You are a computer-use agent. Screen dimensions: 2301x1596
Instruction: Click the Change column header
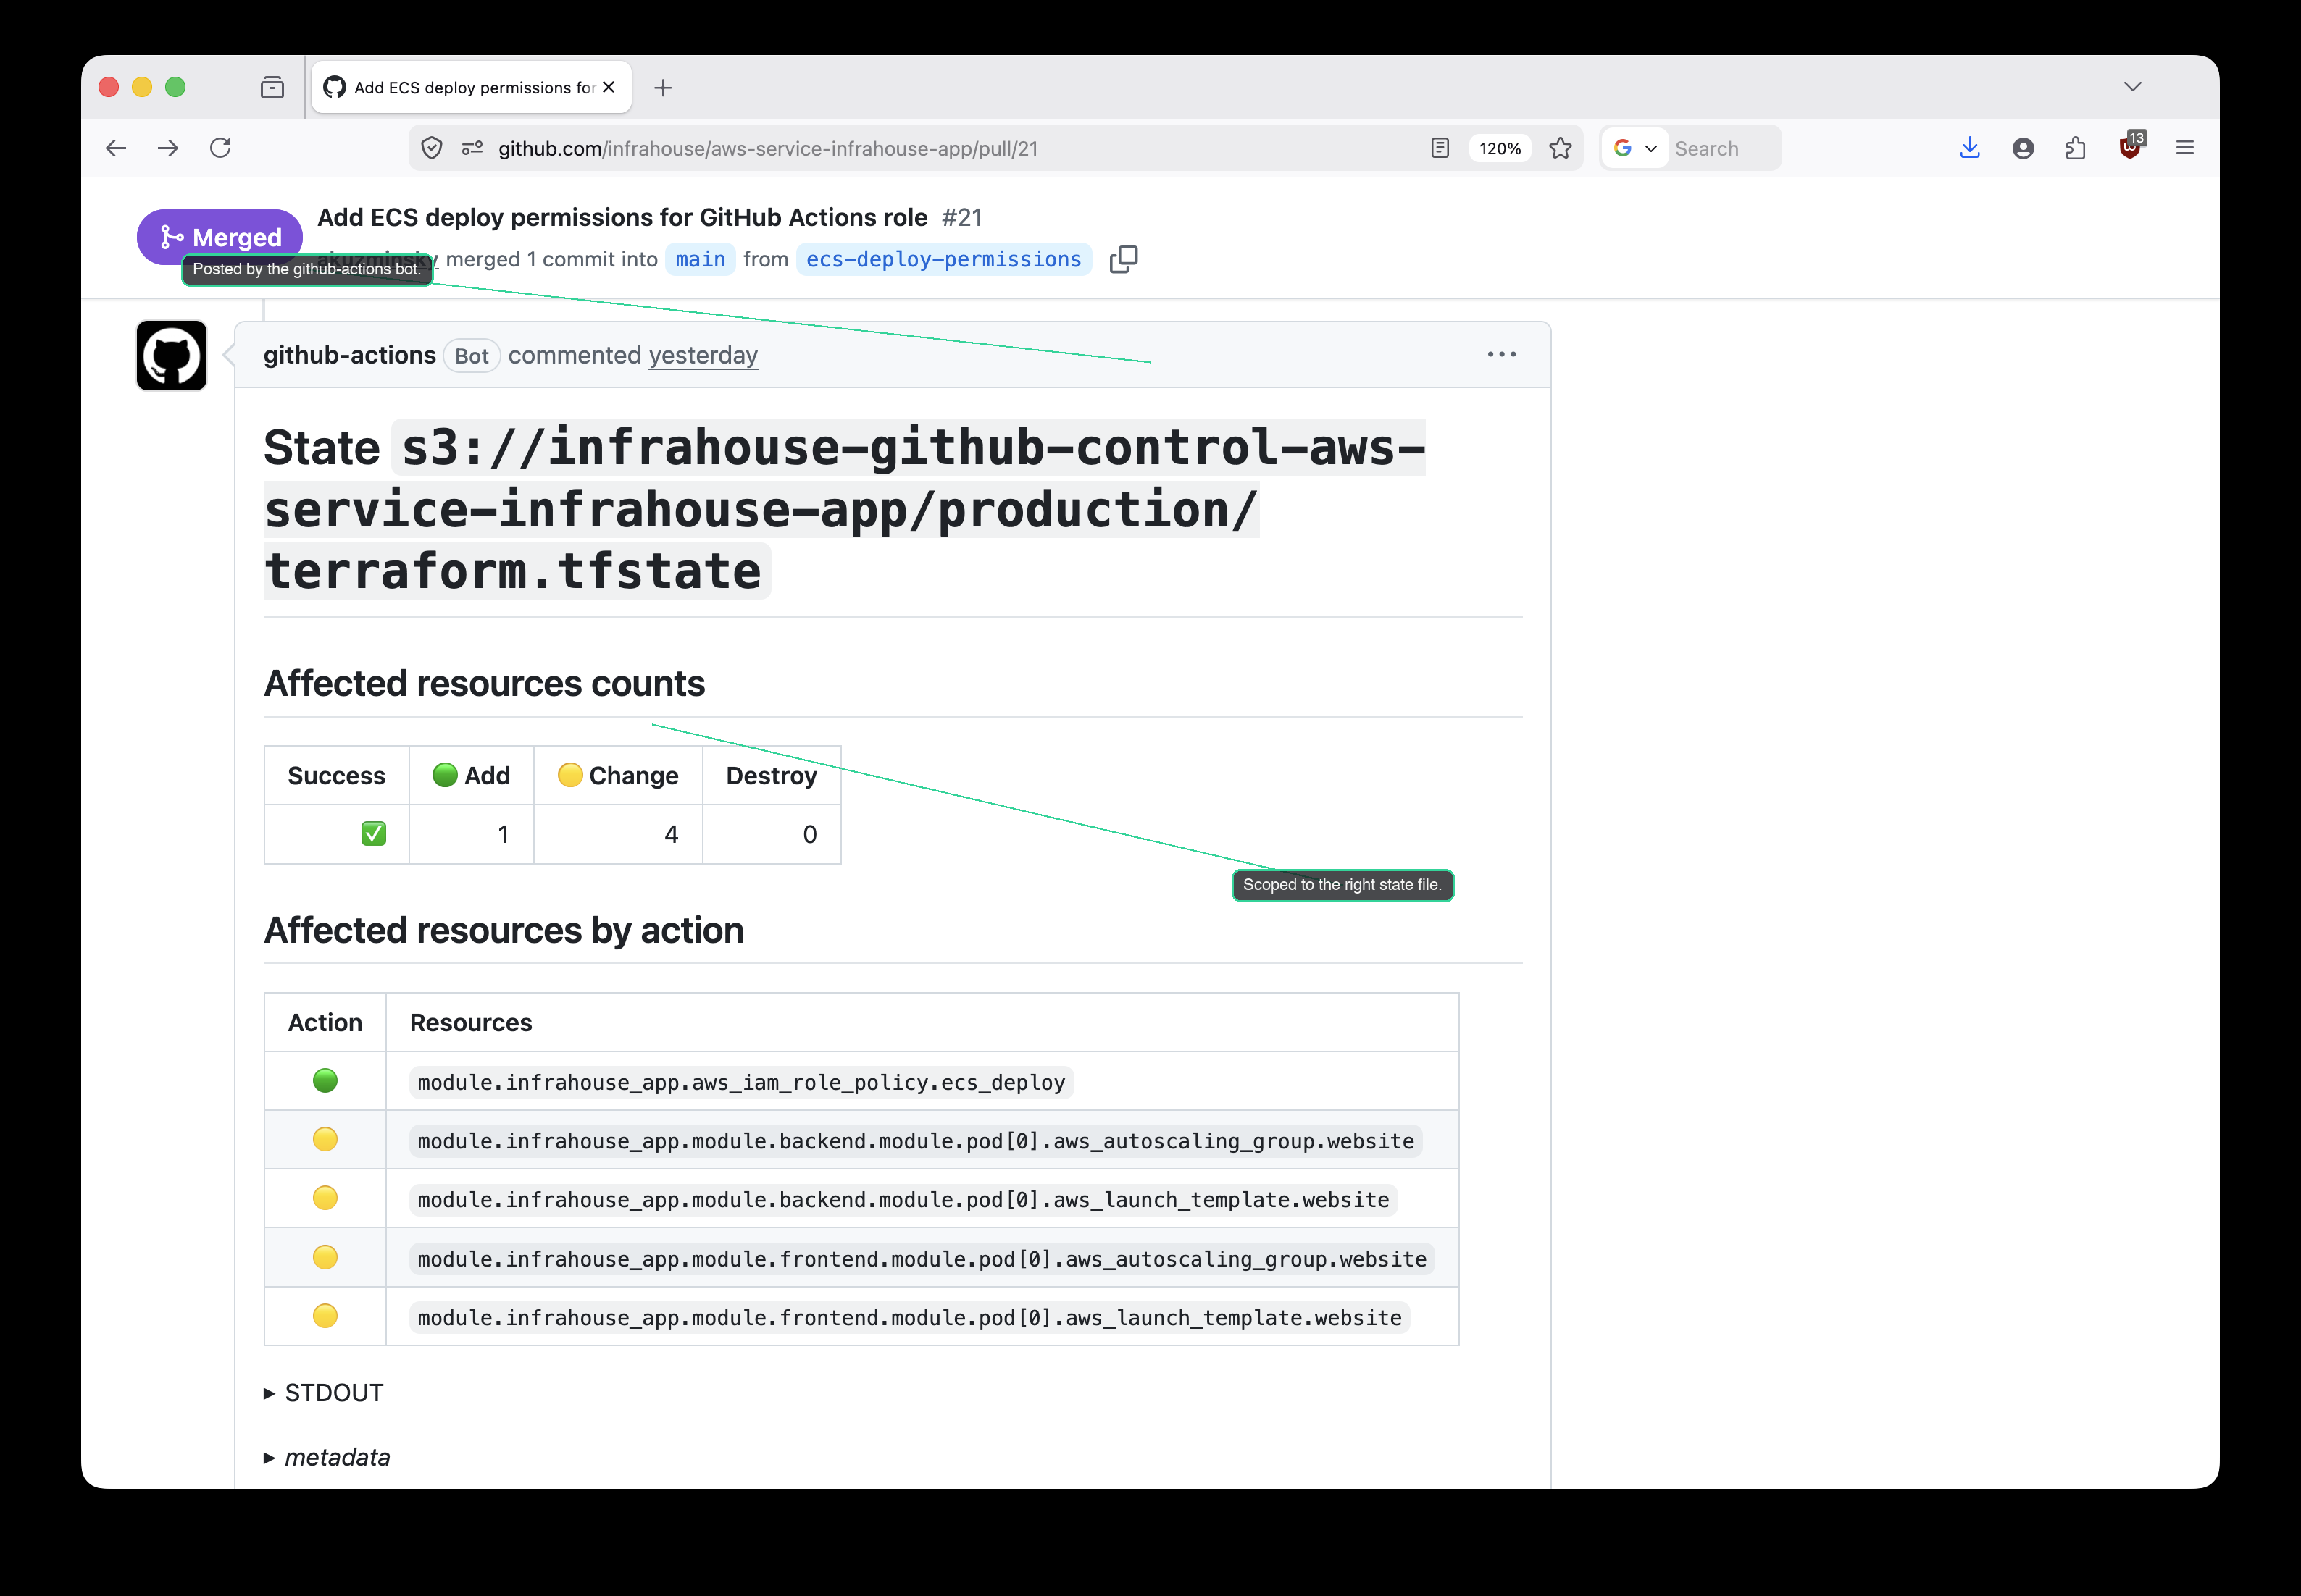[618, 775]
